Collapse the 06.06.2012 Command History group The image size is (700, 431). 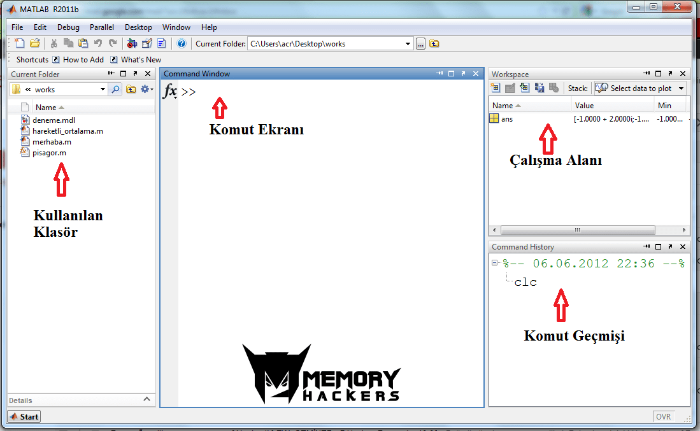coord(494,263)
